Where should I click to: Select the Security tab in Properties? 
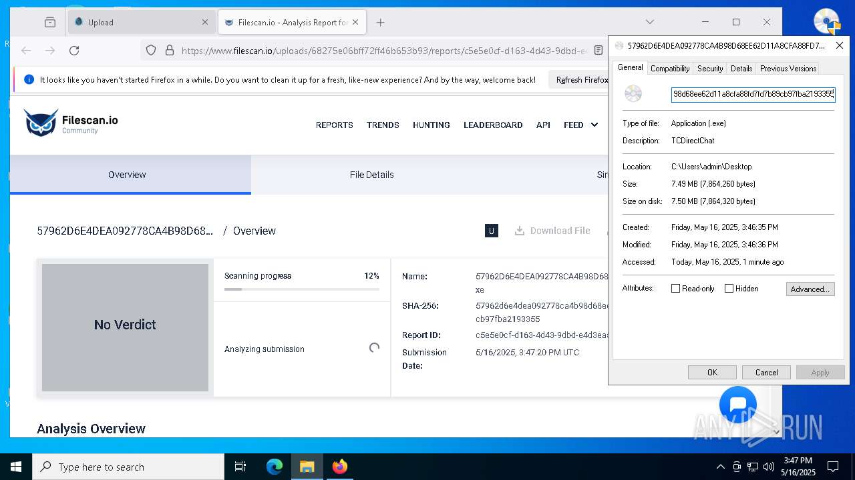(710, 69)
